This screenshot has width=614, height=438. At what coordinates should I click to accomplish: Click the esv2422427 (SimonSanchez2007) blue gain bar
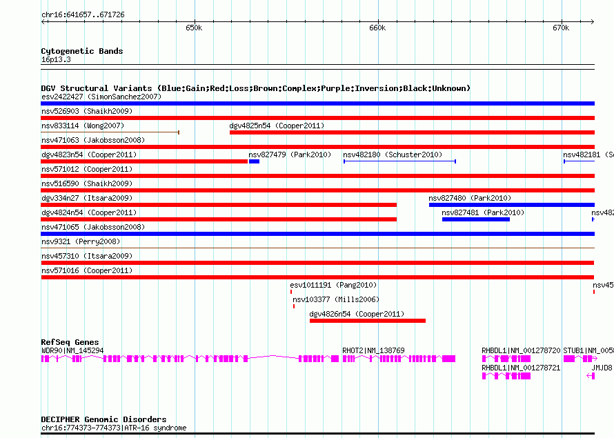click(x=317, y=103)
